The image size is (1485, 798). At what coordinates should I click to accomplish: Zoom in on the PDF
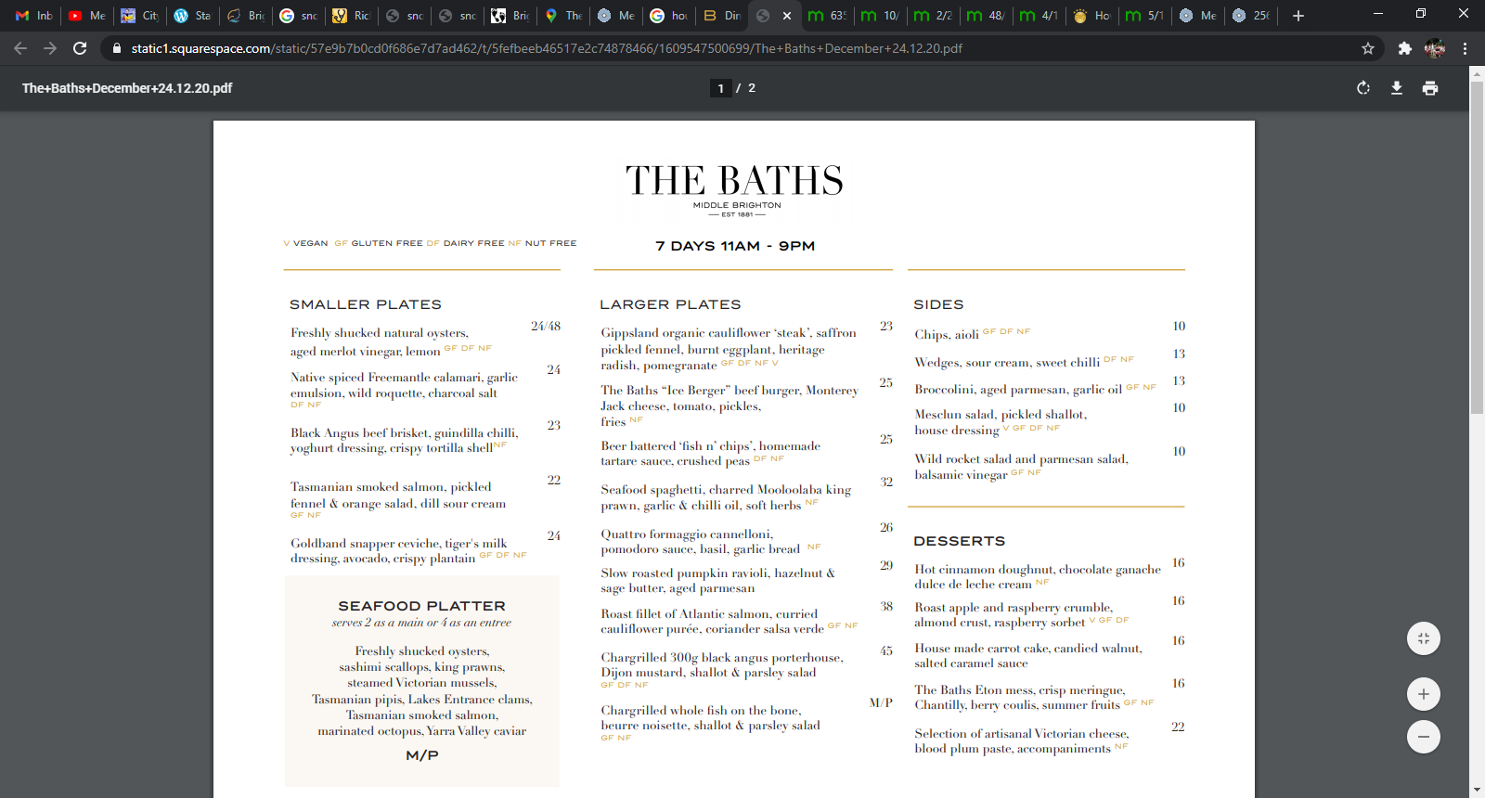click(x=1423, y=694)
